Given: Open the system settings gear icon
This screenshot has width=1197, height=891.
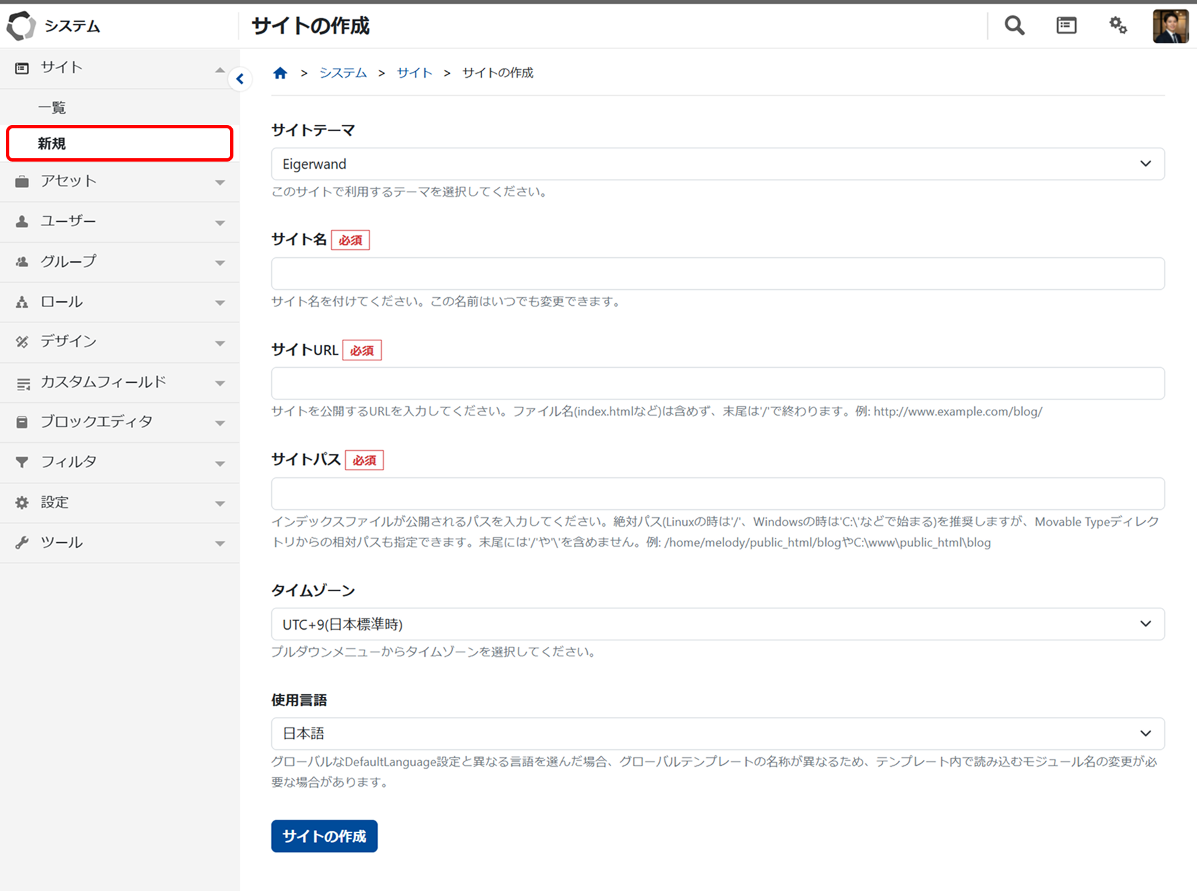Looking at the screenshot, I should click(x=1118, y=25).
